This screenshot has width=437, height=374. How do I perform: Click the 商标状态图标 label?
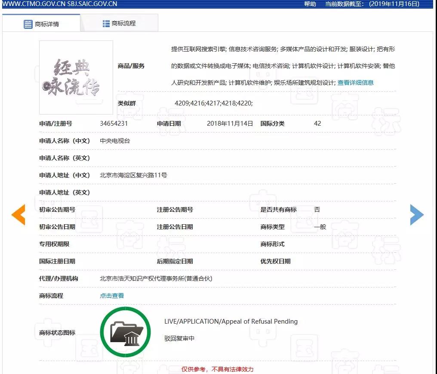pyautogui.click(x=57, y=332)
